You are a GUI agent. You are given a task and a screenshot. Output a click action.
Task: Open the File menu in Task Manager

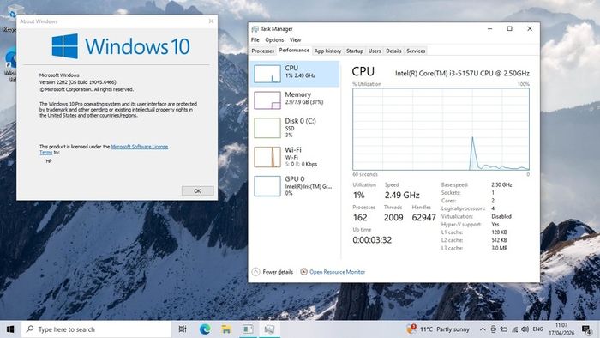pos(255,39)
